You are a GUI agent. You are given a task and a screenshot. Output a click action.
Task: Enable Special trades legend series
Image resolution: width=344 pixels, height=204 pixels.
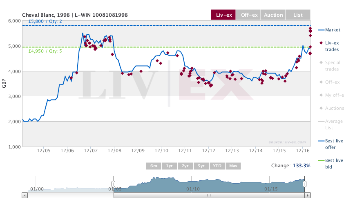330,66
